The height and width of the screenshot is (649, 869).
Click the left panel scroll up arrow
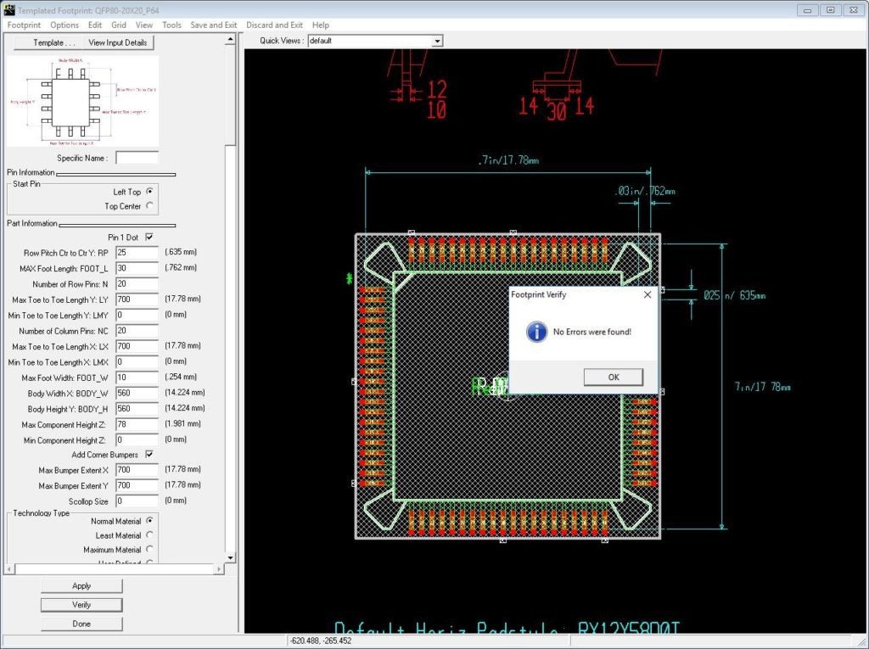click(231, 39)
